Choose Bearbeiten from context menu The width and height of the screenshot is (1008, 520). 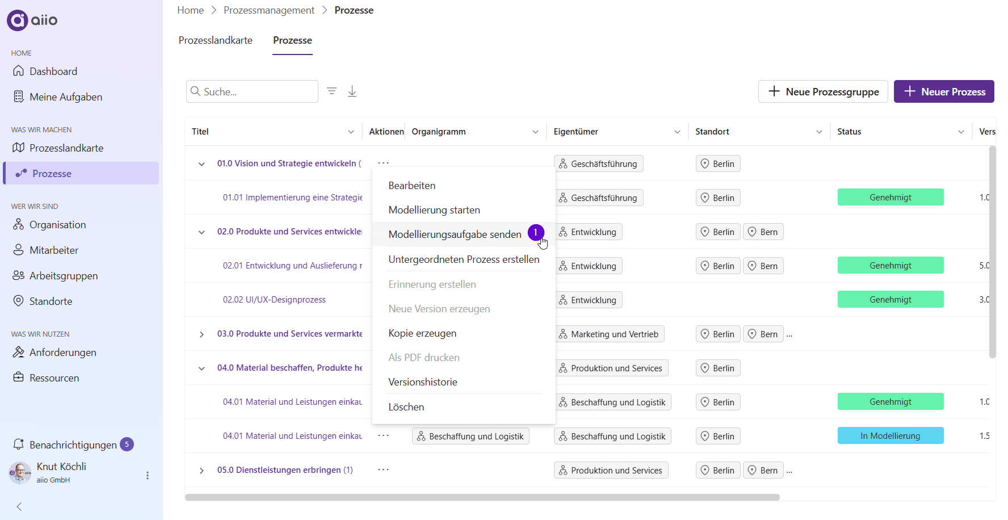pos(464,186)
